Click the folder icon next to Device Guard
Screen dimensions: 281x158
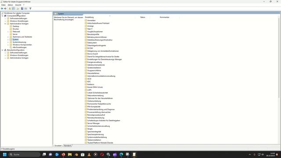[86, 54]
